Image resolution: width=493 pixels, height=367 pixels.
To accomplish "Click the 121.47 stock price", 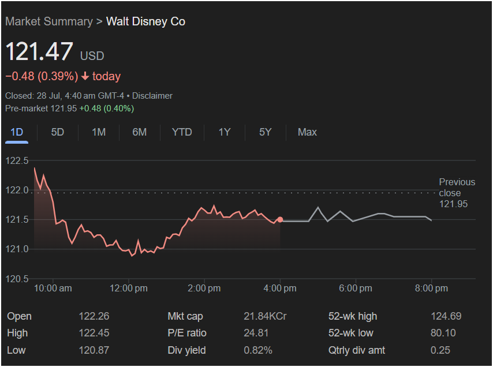I will pos(39,51).
